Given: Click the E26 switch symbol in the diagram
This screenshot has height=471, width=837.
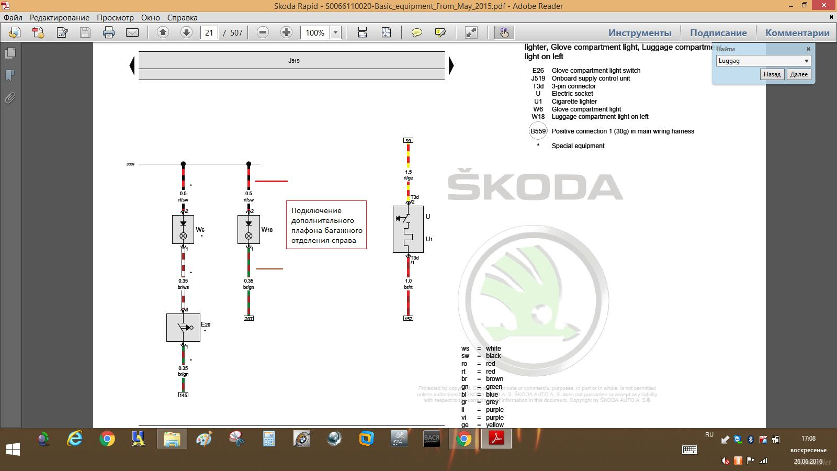Looking at the screenshot, I should tap(183, 328).
